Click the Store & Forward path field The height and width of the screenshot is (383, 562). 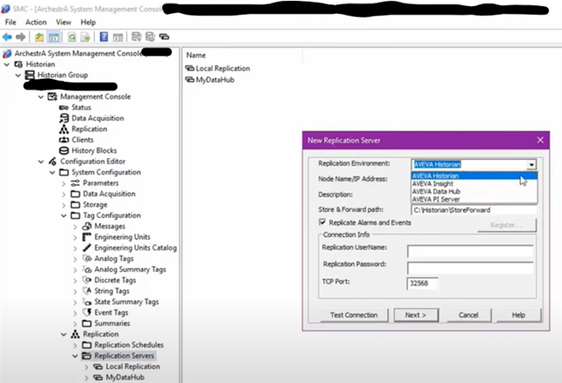click(x=473, y=210)
